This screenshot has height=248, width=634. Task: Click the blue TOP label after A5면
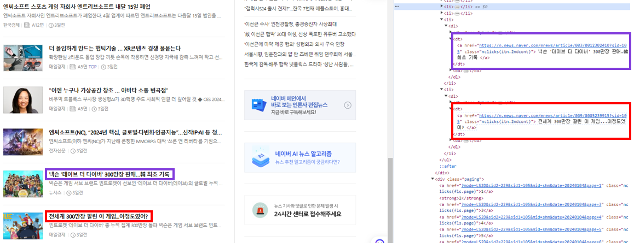click(93, 67)
